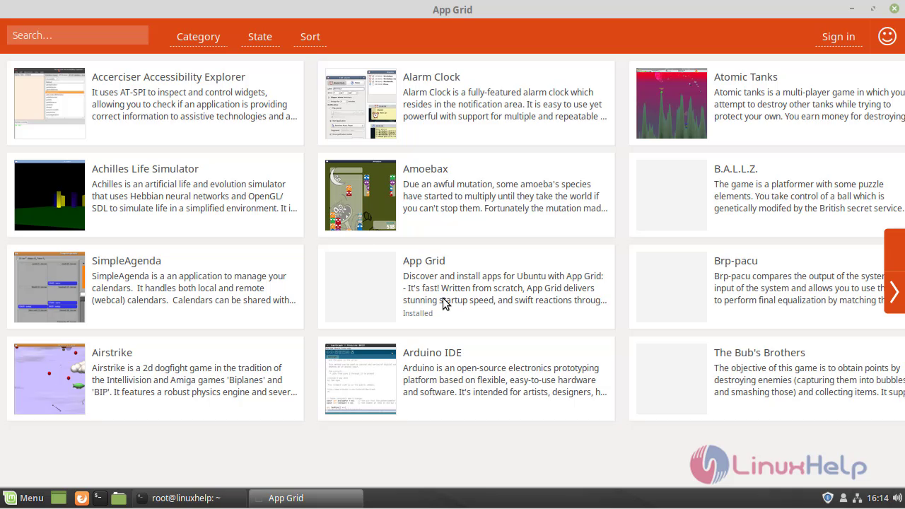Select the App Grid entry title
The width and height of the screenshot is (905, 509).
424,261
